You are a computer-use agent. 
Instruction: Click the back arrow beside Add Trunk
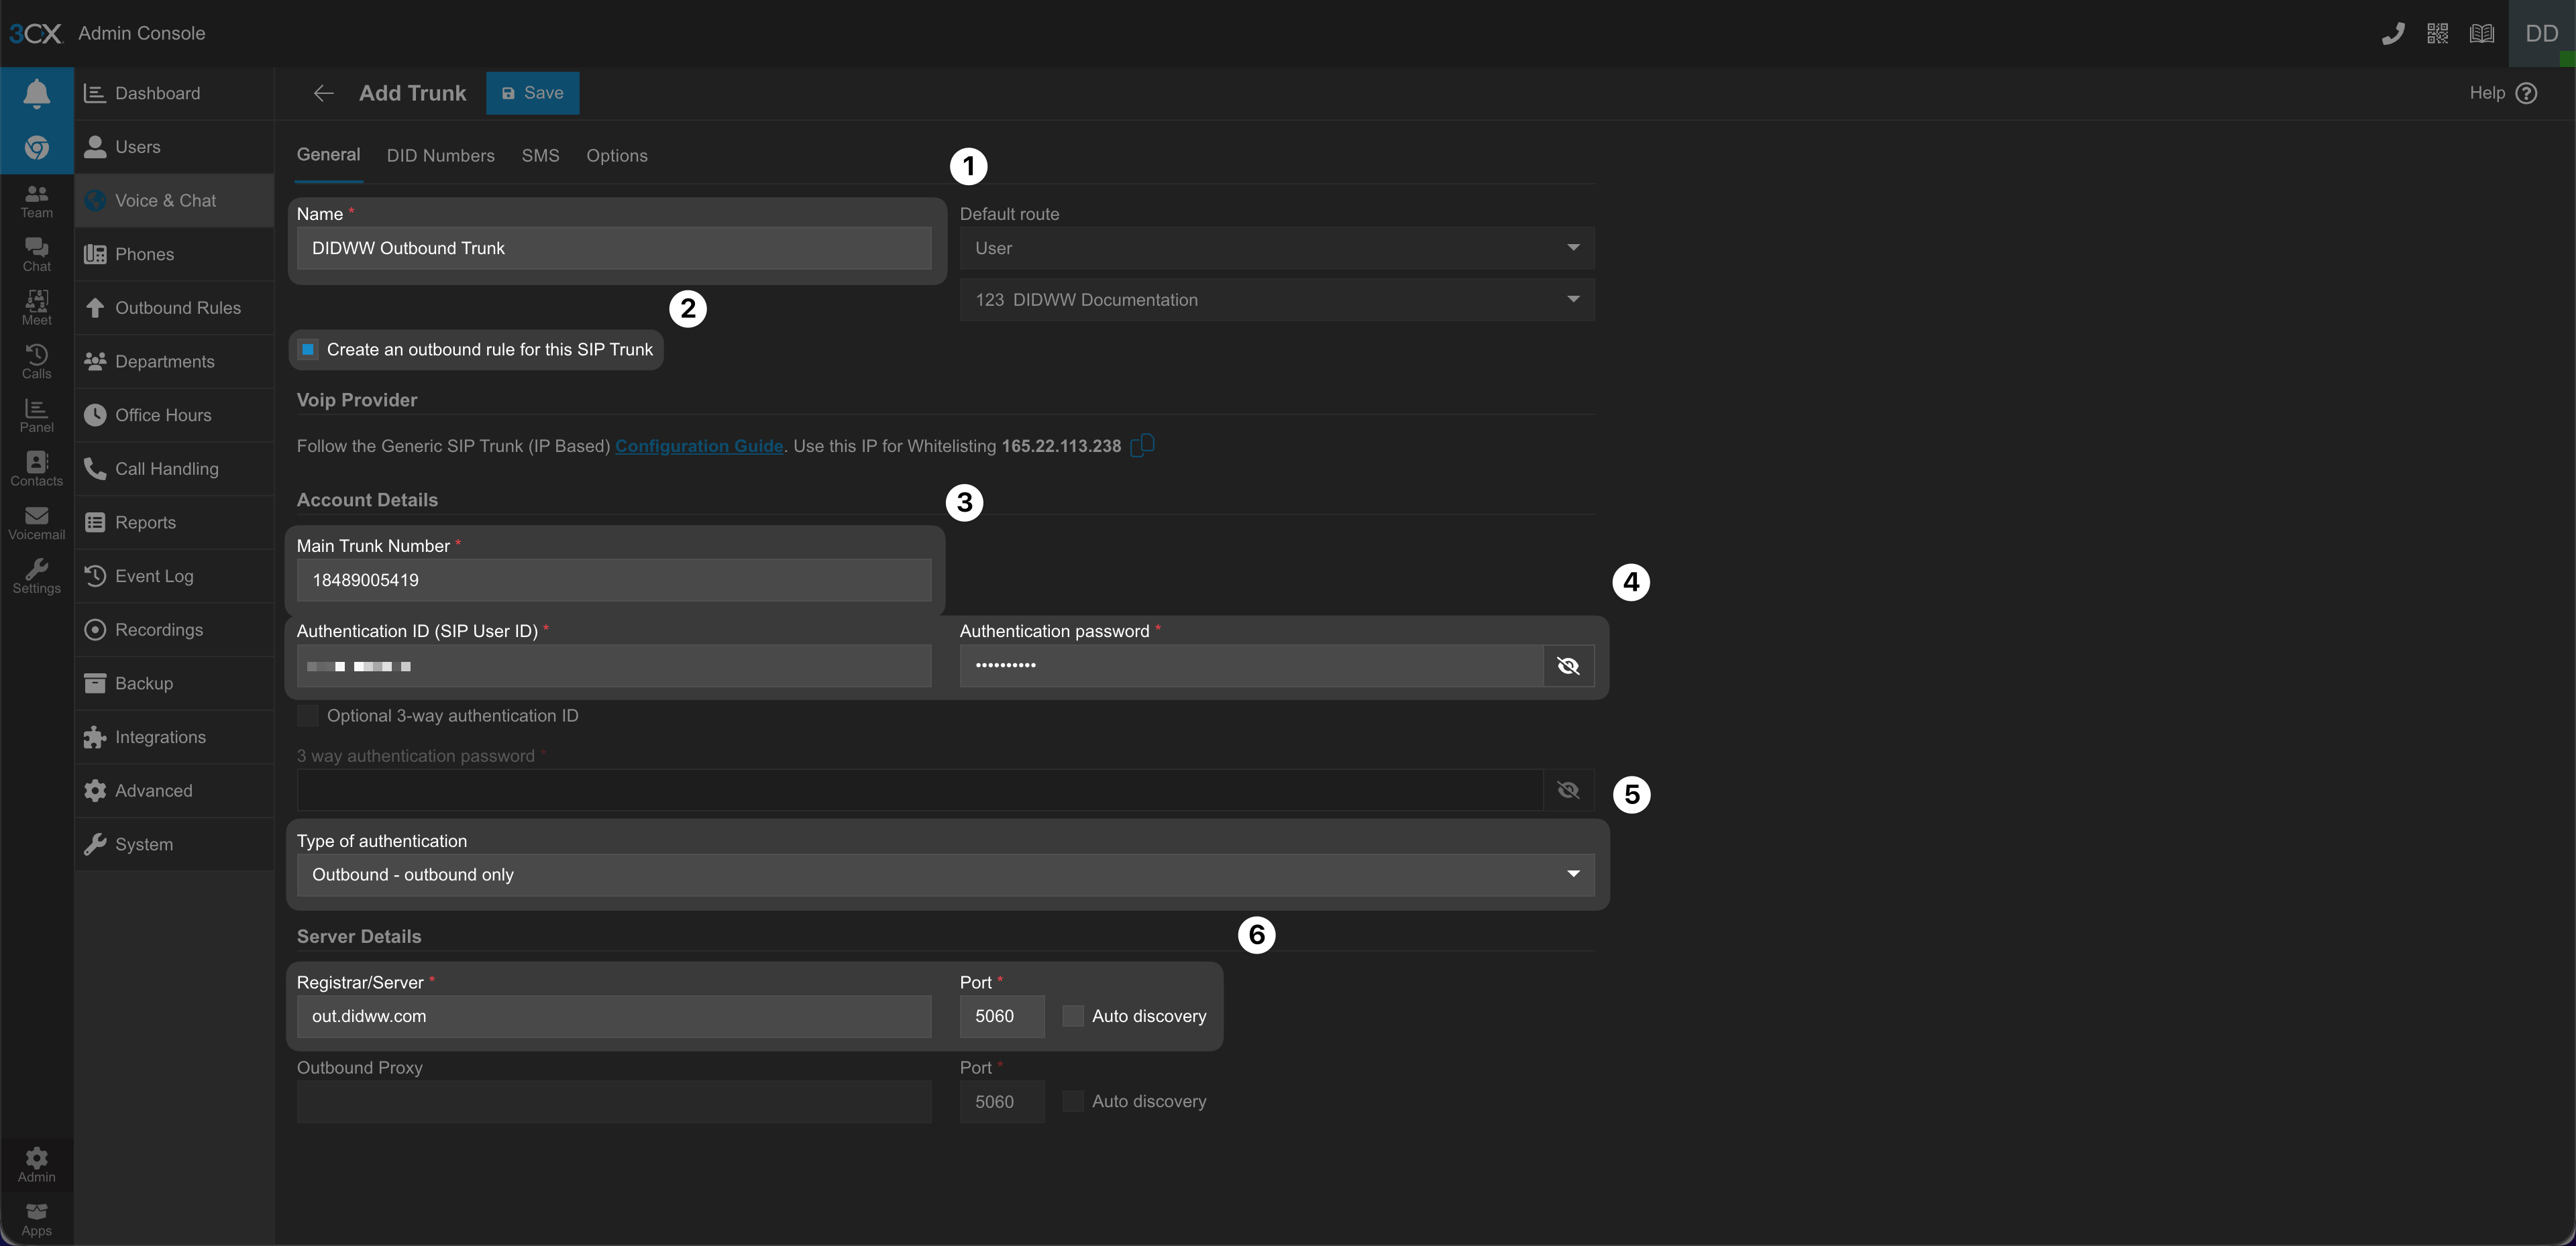(323, 93)
